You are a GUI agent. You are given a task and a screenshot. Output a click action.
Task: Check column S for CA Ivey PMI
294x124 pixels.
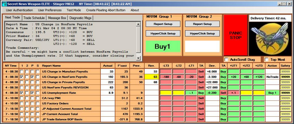coord(38,98)
